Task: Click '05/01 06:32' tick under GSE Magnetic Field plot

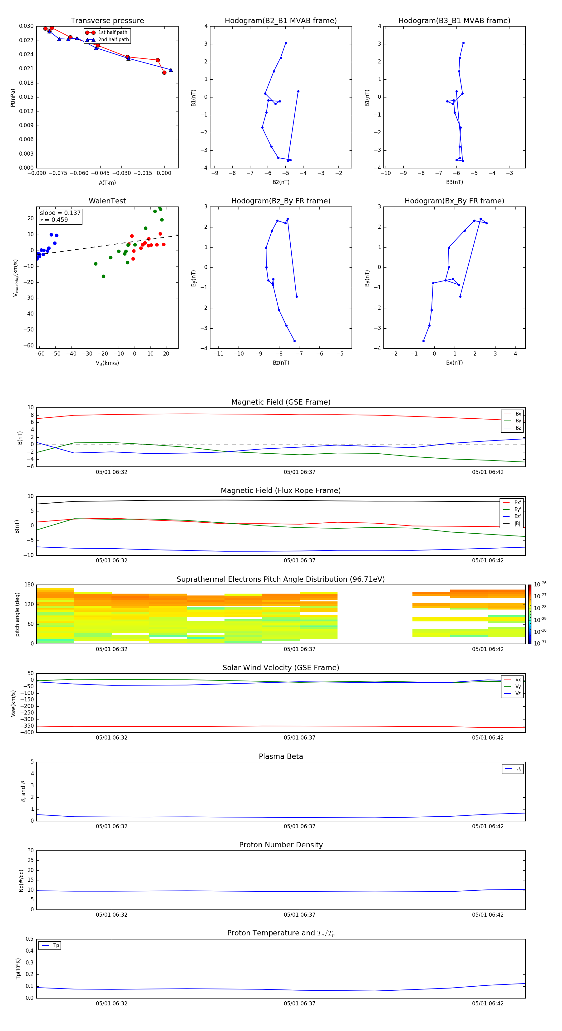Action: tap(111, 472)
